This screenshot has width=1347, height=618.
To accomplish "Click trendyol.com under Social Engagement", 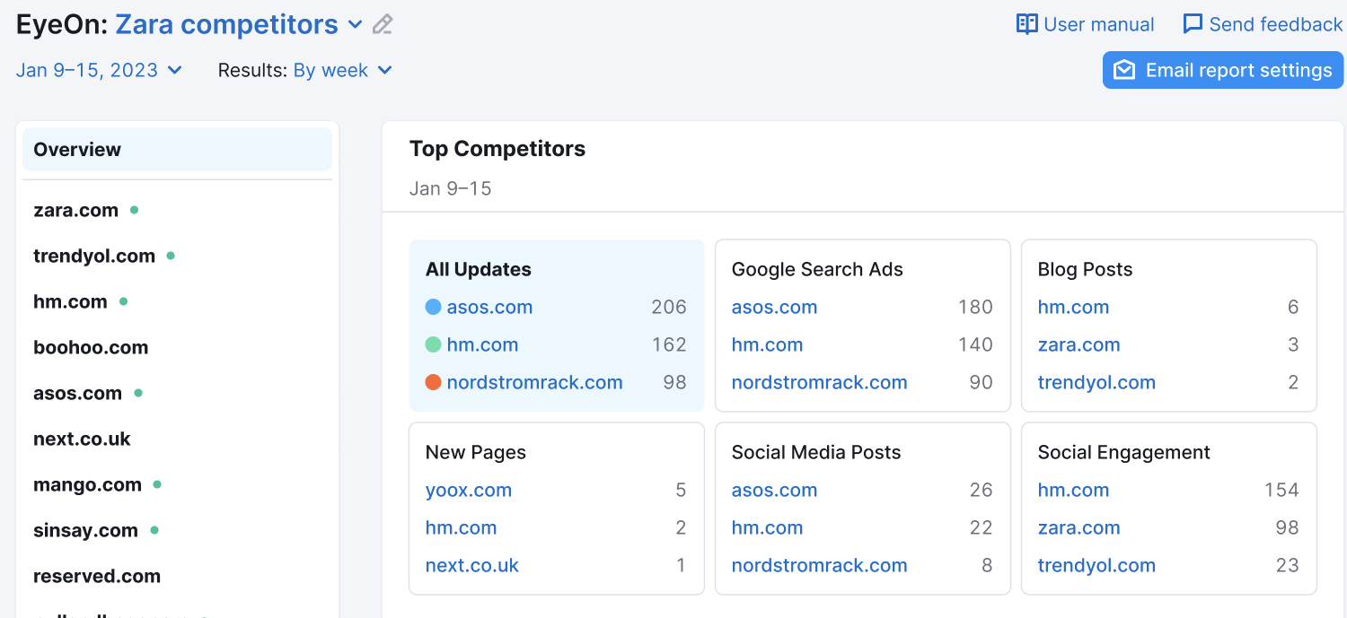I will click(1096, 565).
